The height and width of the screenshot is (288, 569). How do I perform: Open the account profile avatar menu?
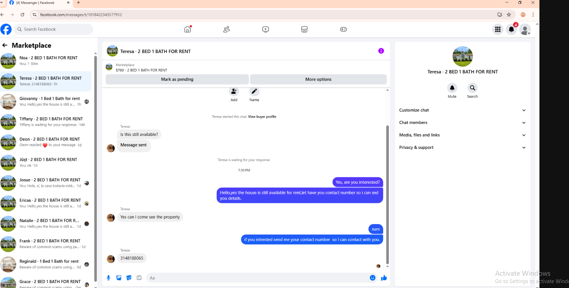click(x=525, y=30)
